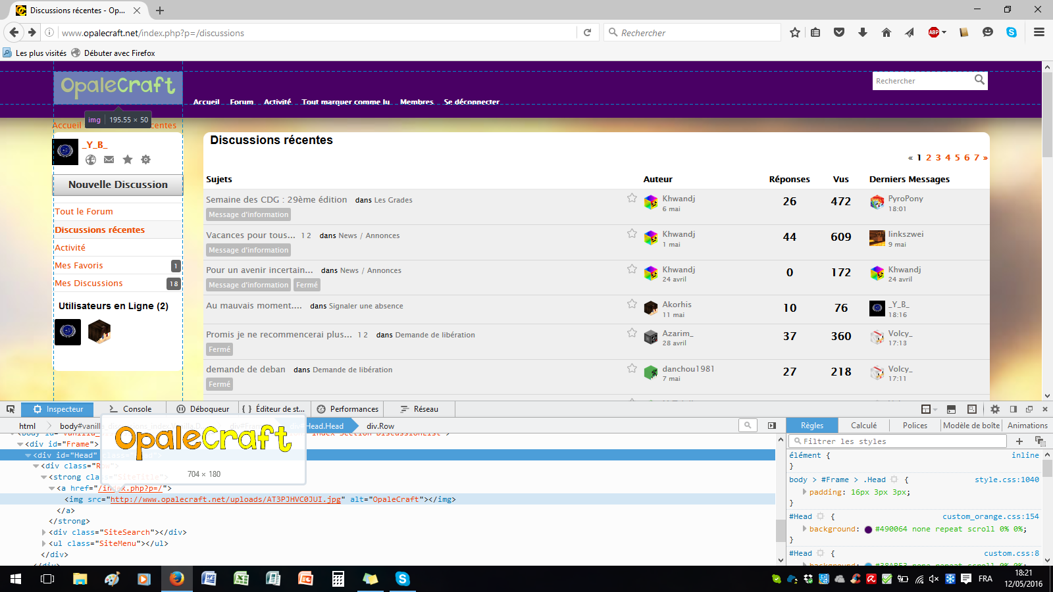Open the Performances tab
Screen dimensions: 1053x592
[x=347, y=409]
